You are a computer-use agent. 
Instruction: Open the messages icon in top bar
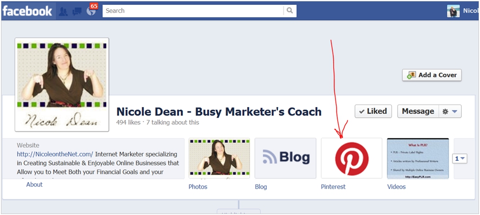(76, 11)
